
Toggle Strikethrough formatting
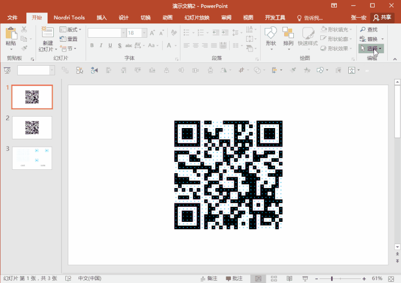[128, 45]
